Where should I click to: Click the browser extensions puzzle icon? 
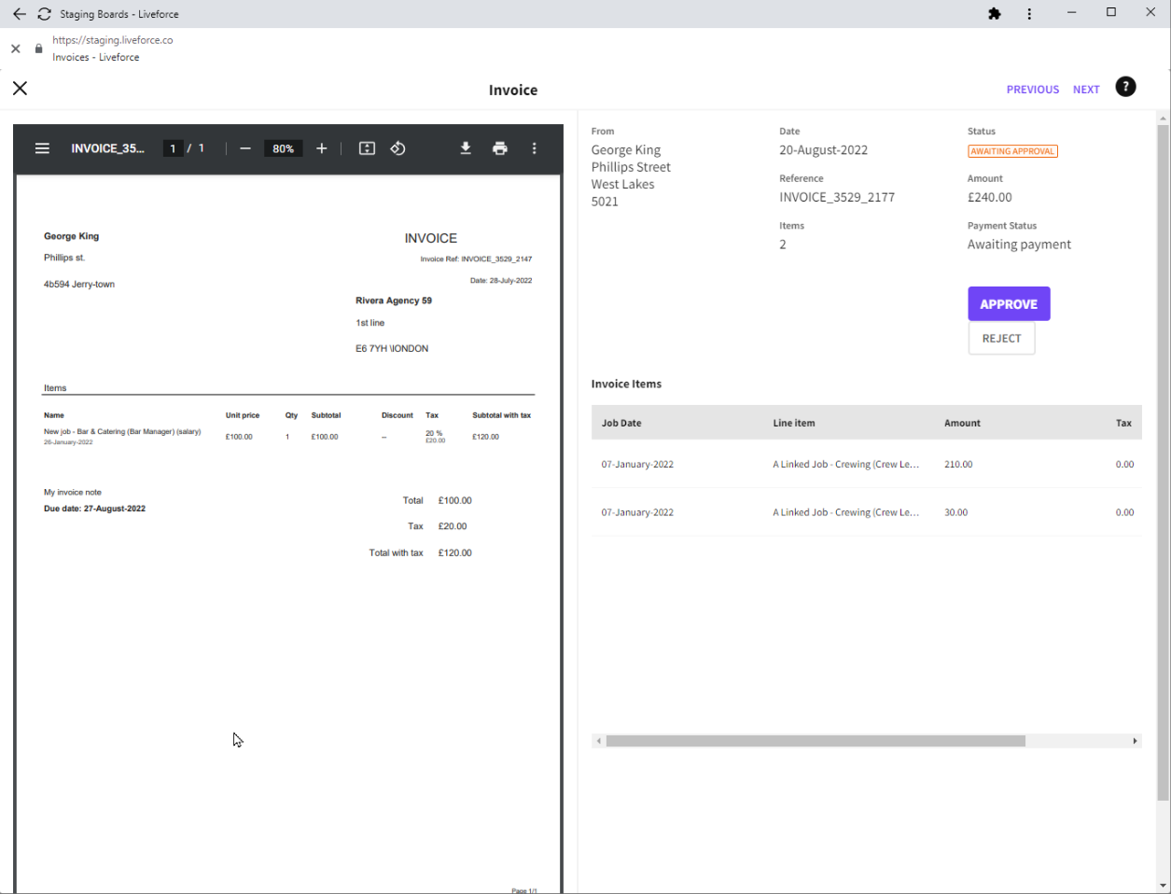click(x=994, y=13)
